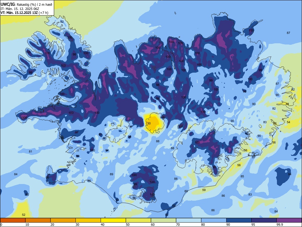Screen dimensions: 302x227
Task: Click the value 52 on the yellow sea patch
Action: click(24, 215)
